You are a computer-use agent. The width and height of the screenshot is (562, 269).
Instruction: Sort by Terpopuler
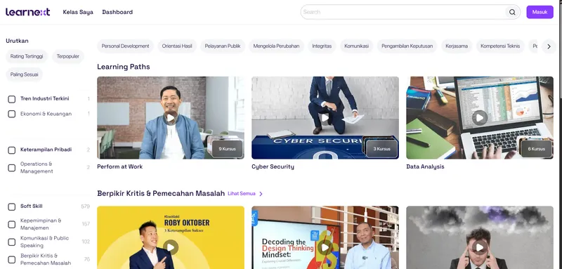point(67,57)
